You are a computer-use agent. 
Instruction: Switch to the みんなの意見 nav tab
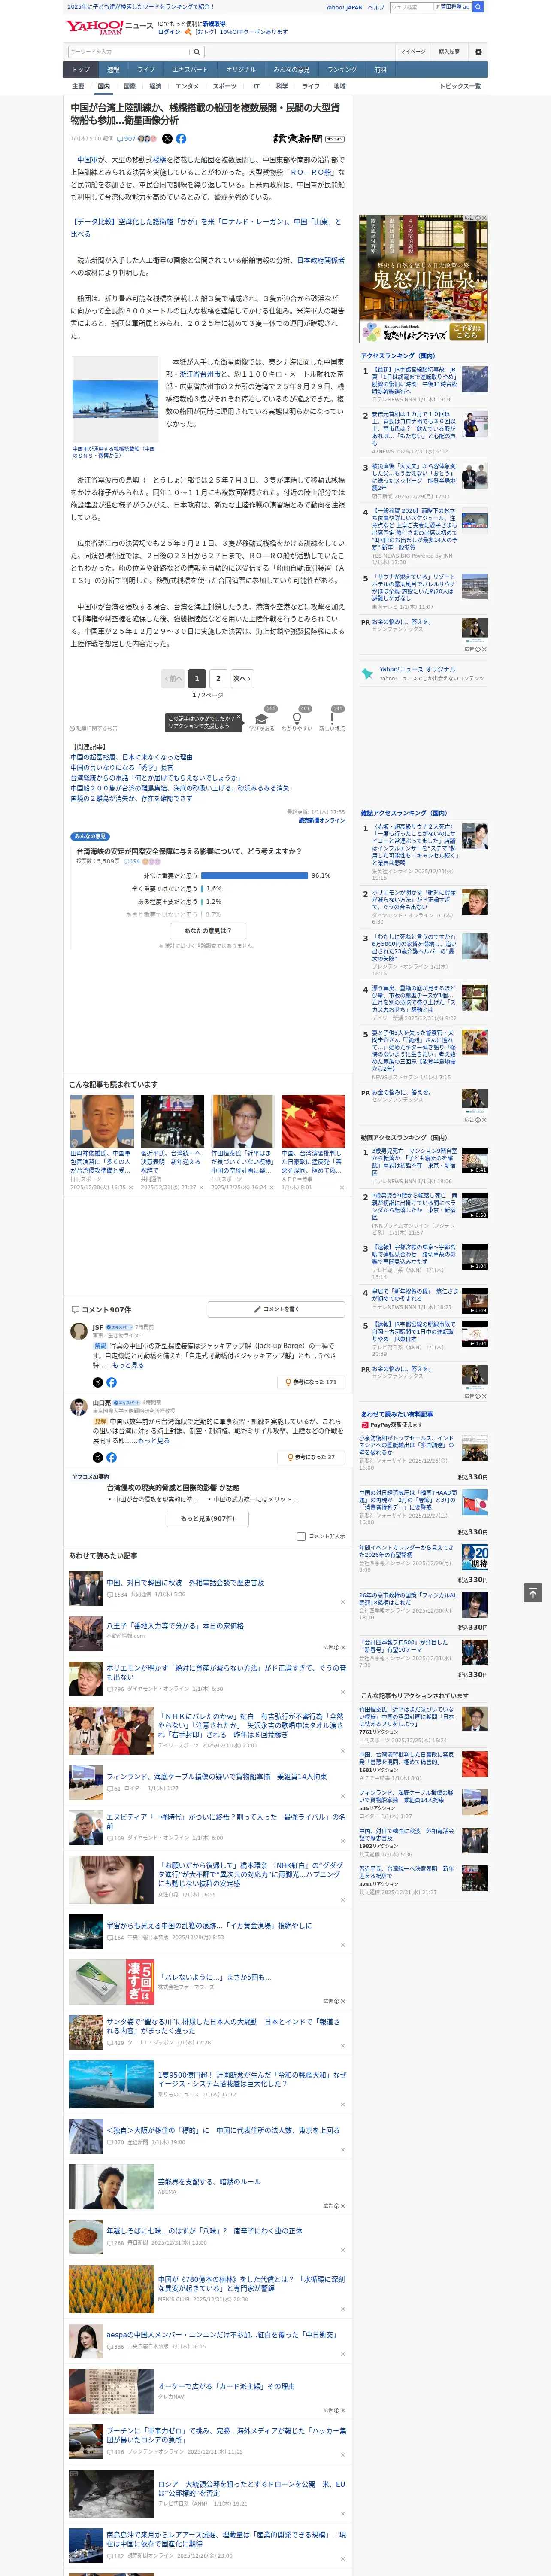[292, 70]
